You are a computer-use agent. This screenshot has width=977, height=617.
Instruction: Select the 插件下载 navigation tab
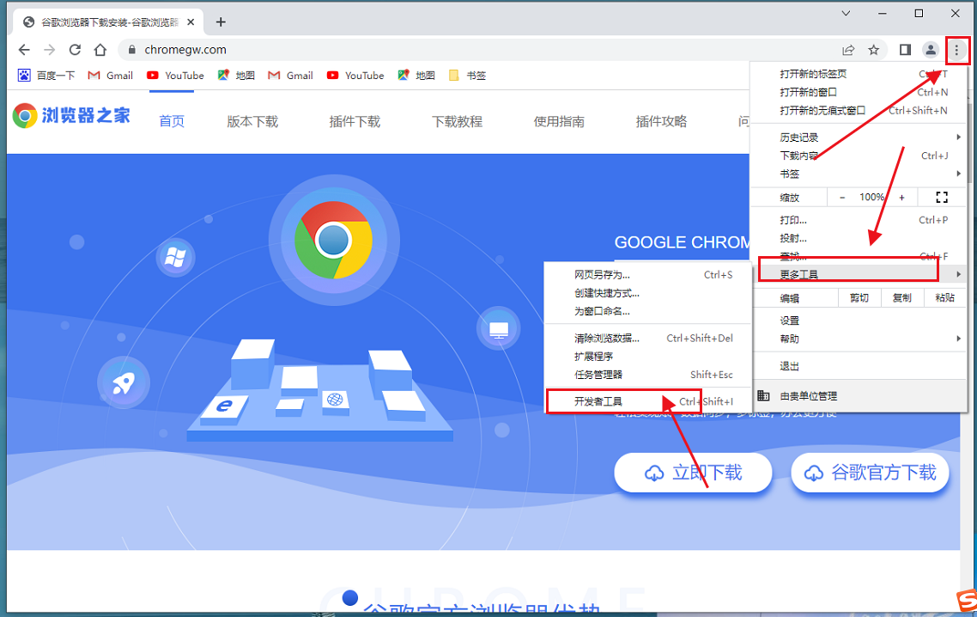coord(355,122)
